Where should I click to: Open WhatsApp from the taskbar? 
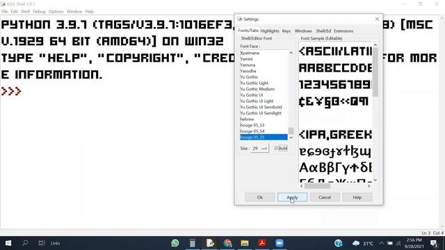[x=175, y=243]
